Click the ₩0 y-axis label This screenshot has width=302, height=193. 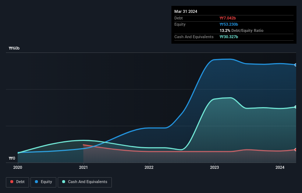[x=12, y=158]
